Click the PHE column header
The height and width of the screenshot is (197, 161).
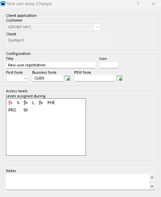(x=51, y=103)
